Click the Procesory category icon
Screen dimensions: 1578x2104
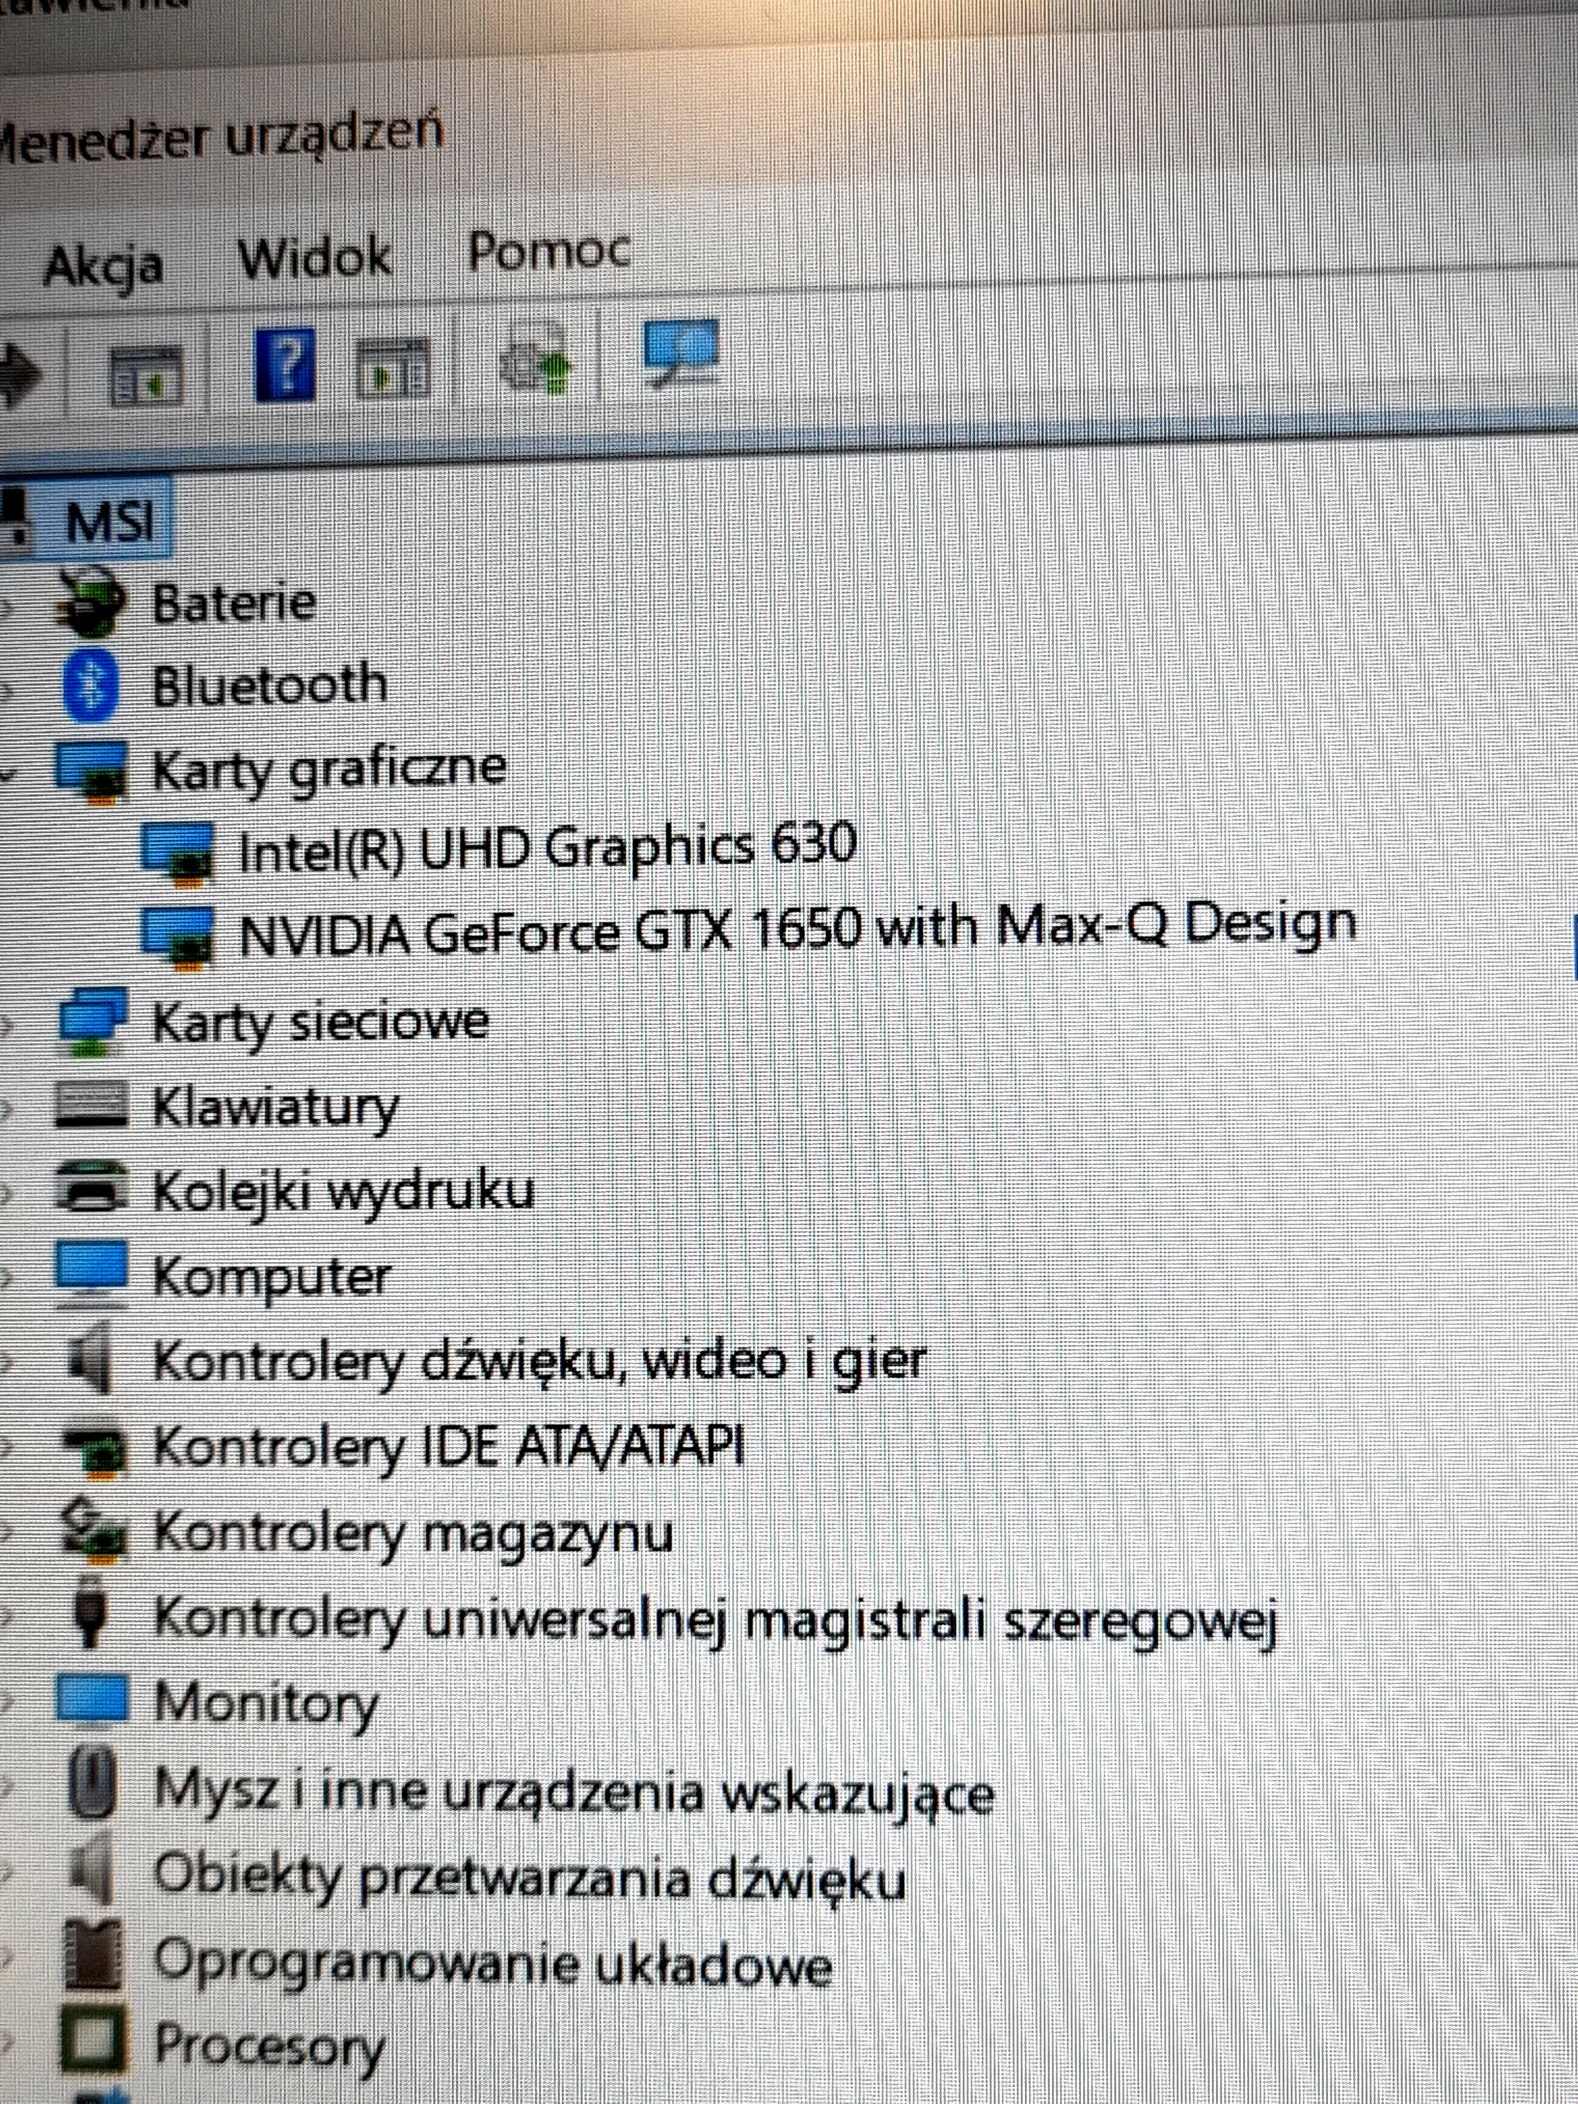(x=93, y=2039)
